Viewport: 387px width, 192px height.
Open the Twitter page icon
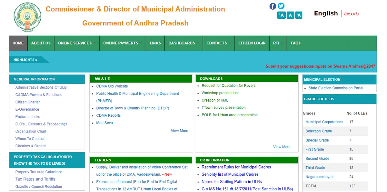281,6
